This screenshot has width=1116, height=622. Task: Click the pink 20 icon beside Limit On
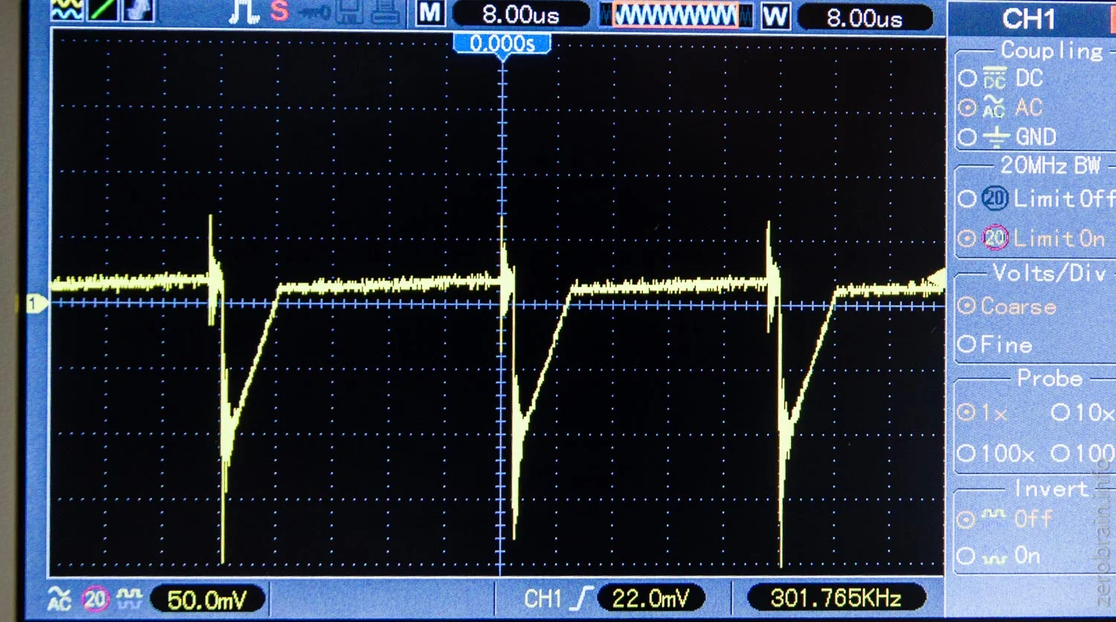coord(995,237)
